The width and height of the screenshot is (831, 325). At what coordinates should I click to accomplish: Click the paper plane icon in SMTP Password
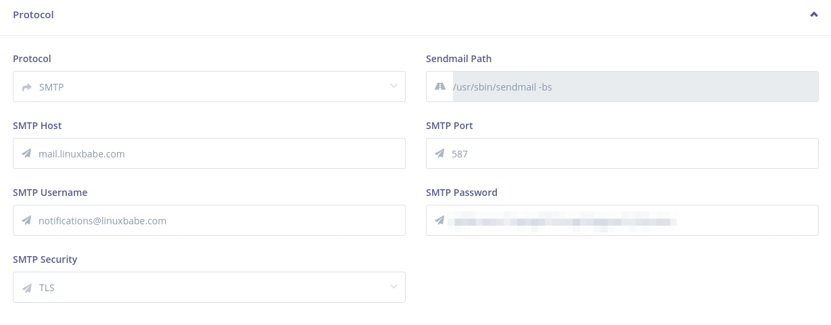tap(440, 221)
